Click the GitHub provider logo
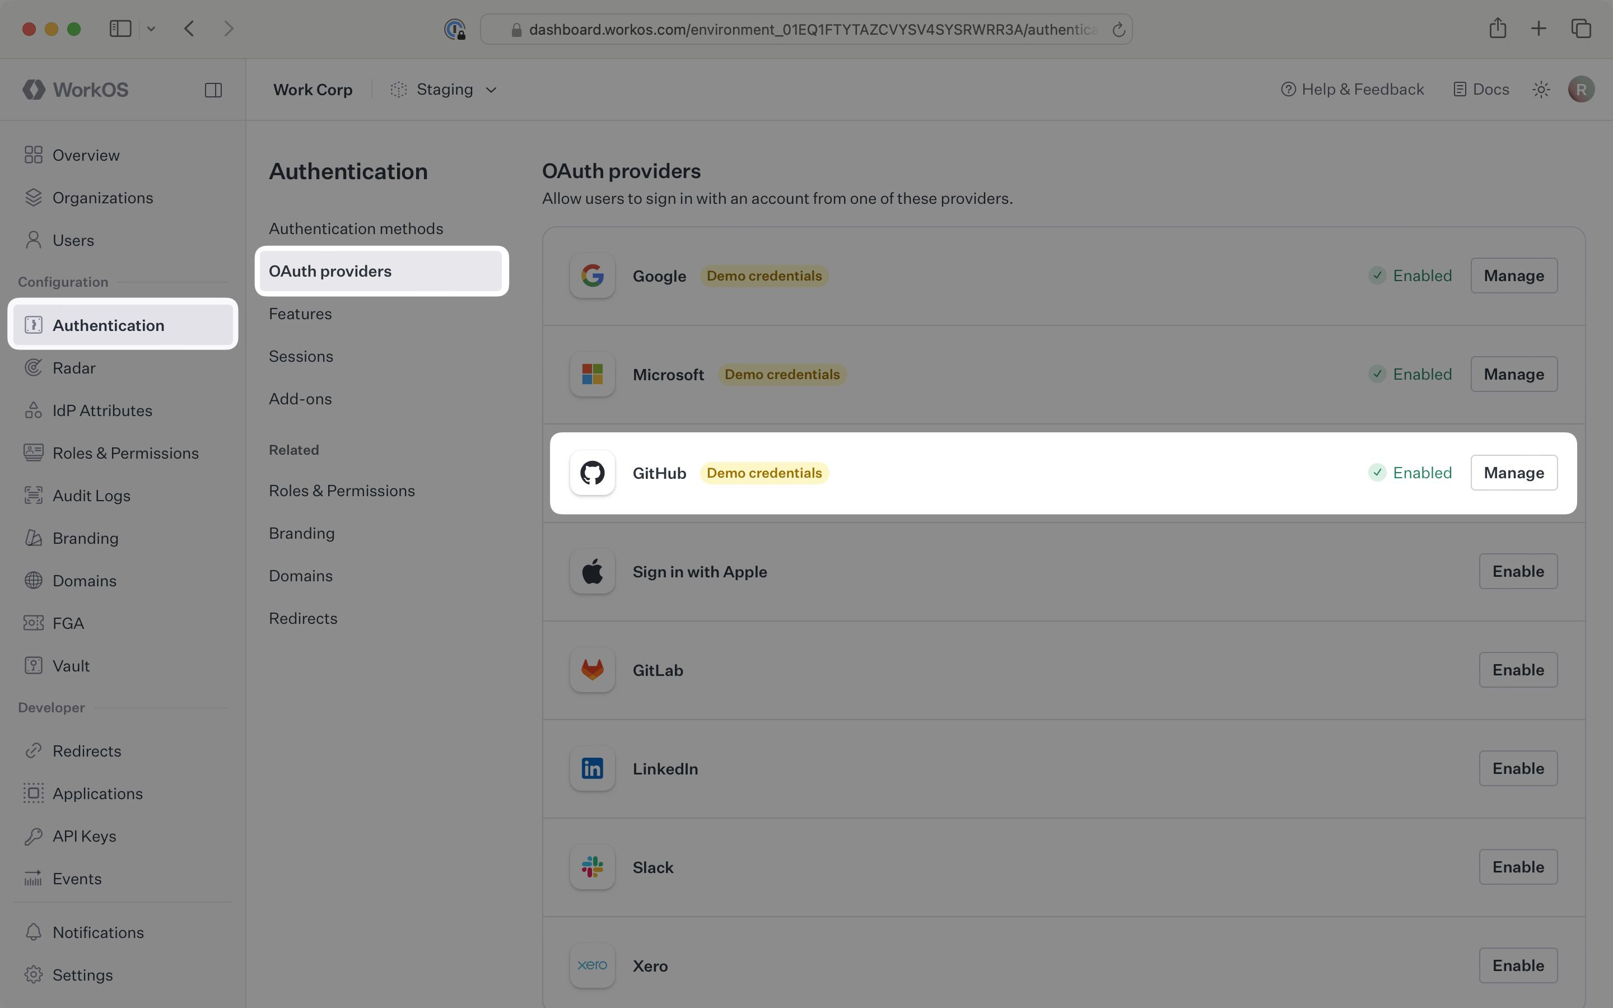This screenshot has width=1613, height=1008. tap(591, 473)
